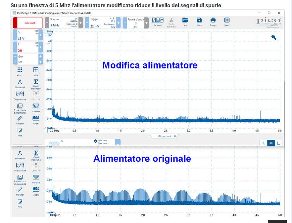The image size is (292, 223).
Task: Open Note tool in front window
Action: [20, 132]
